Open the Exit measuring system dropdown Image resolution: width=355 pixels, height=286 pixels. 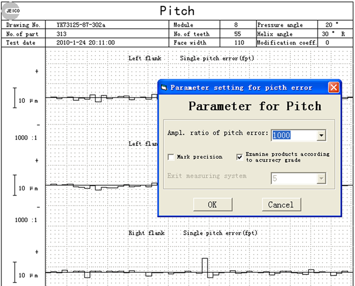[x=321, y=178]
